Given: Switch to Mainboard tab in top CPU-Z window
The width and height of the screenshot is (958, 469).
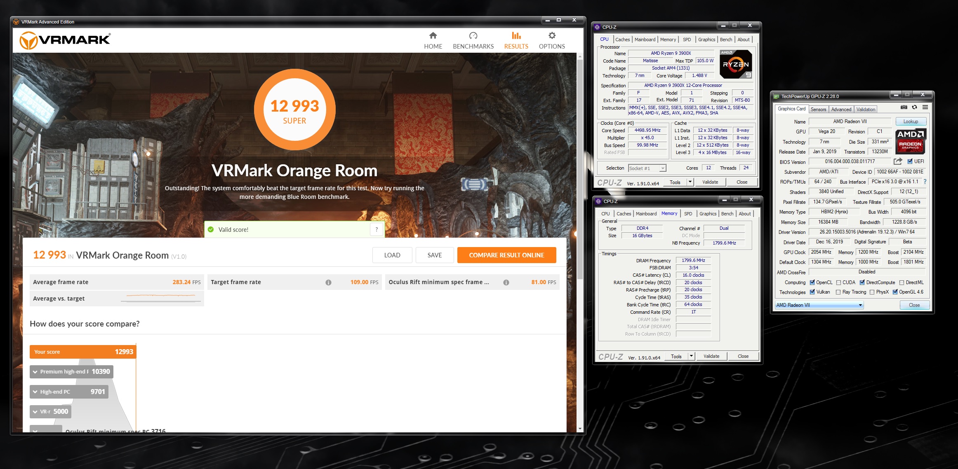Looking at the screenshot, I should (x=645, y=40).
